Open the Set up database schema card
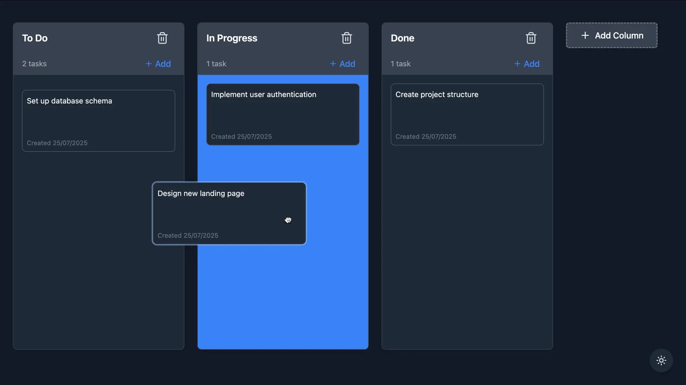Screen dimensions: 686x385 coord(98,120)
